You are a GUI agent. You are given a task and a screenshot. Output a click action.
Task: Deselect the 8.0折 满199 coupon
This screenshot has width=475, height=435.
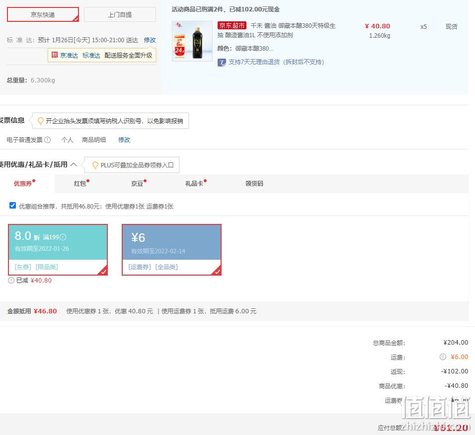58,250
